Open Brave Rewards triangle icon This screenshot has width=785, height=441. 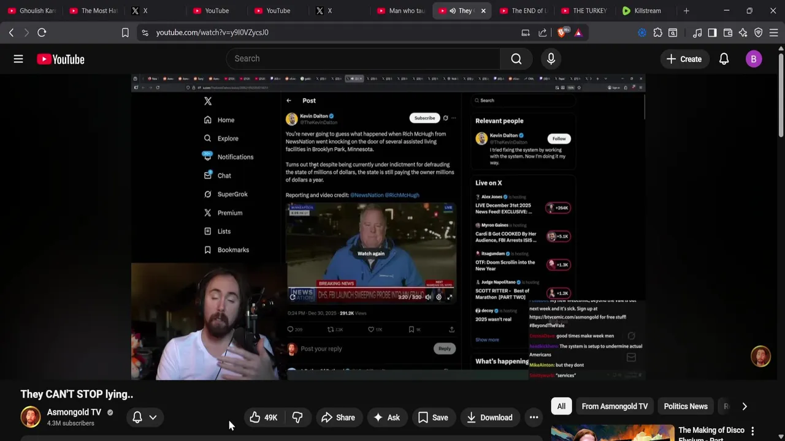[x=578, y=32]
